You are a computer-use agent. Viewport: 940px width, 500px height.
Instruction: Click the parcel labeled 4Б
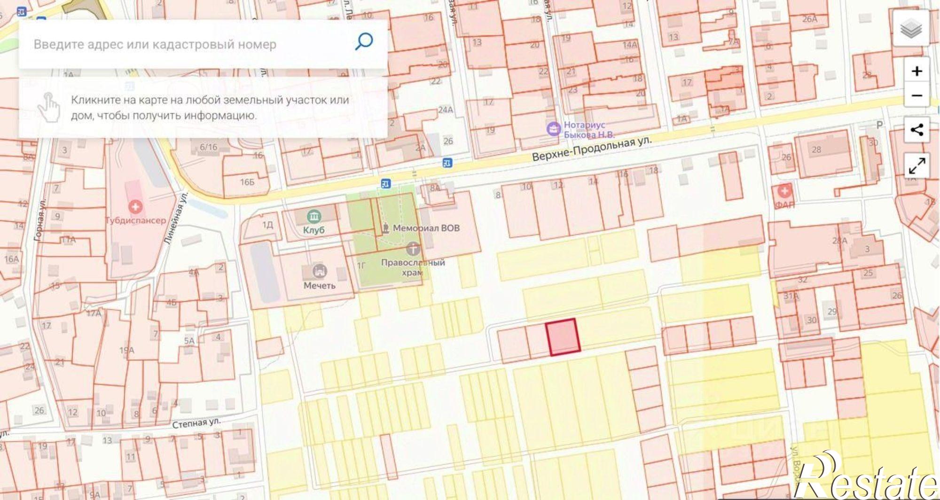(x=172, y=303)
